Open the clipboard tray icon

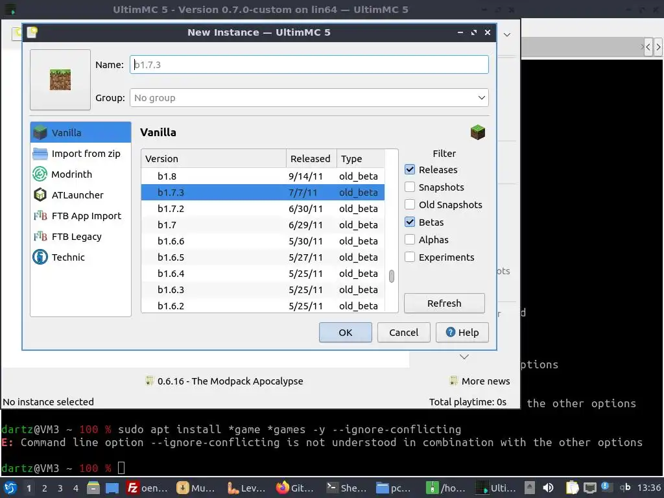pos(572,488)
